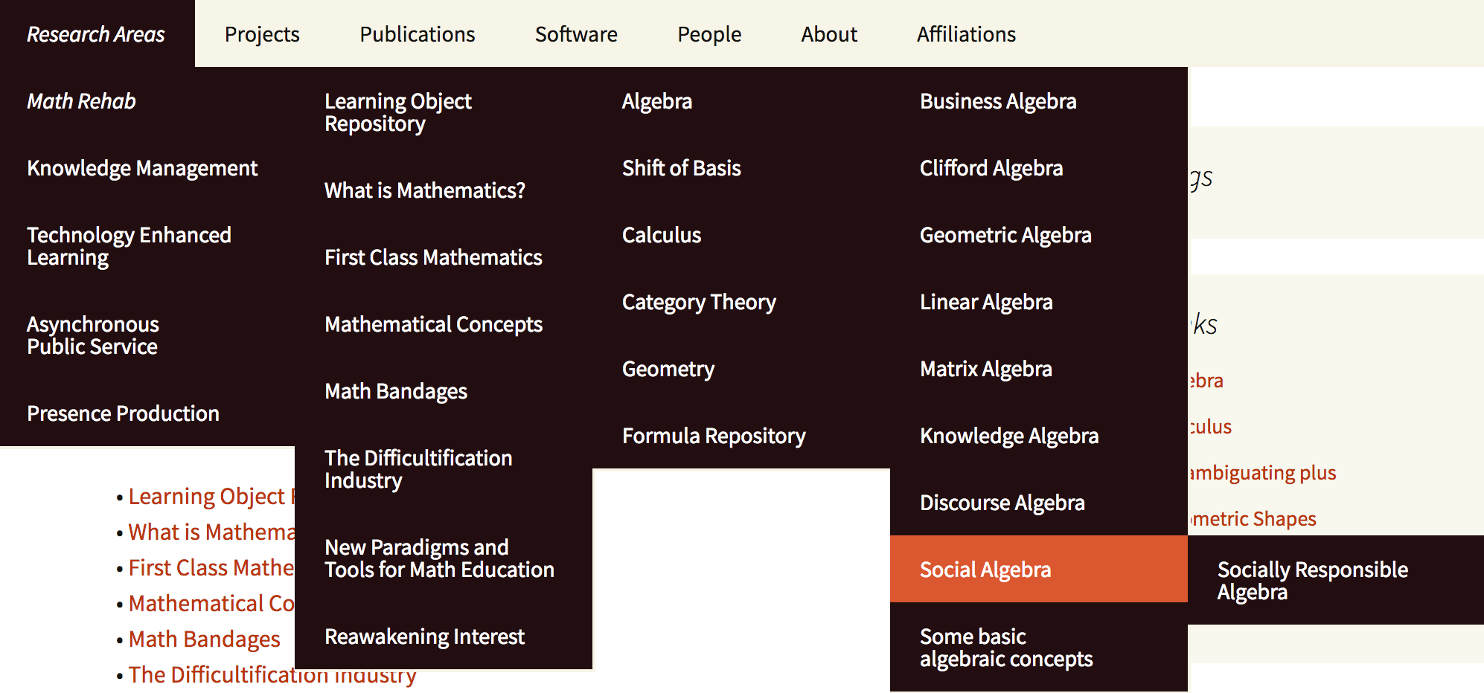Click the Algebra submenu item
This screenshot has height=693, width=1484.
click(x=657, y=101)
